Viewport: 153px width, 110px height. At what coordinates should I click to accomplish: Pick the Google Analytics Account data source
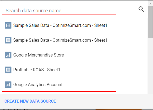pyautogui.click(x=38, y=84)
